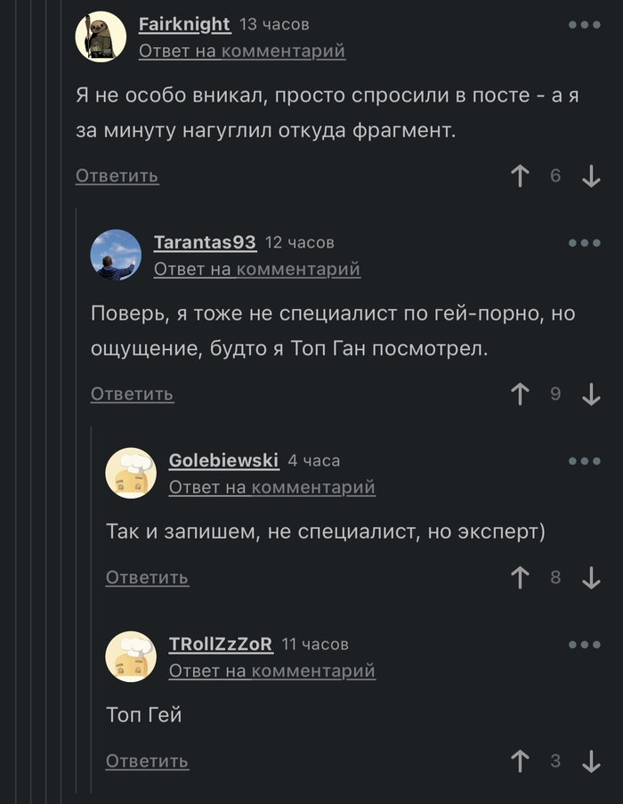Viewport: 623px width, 804px height.
Task: Open three-dot menu on TRollZzZoR's comment
Action: (584, 644)
